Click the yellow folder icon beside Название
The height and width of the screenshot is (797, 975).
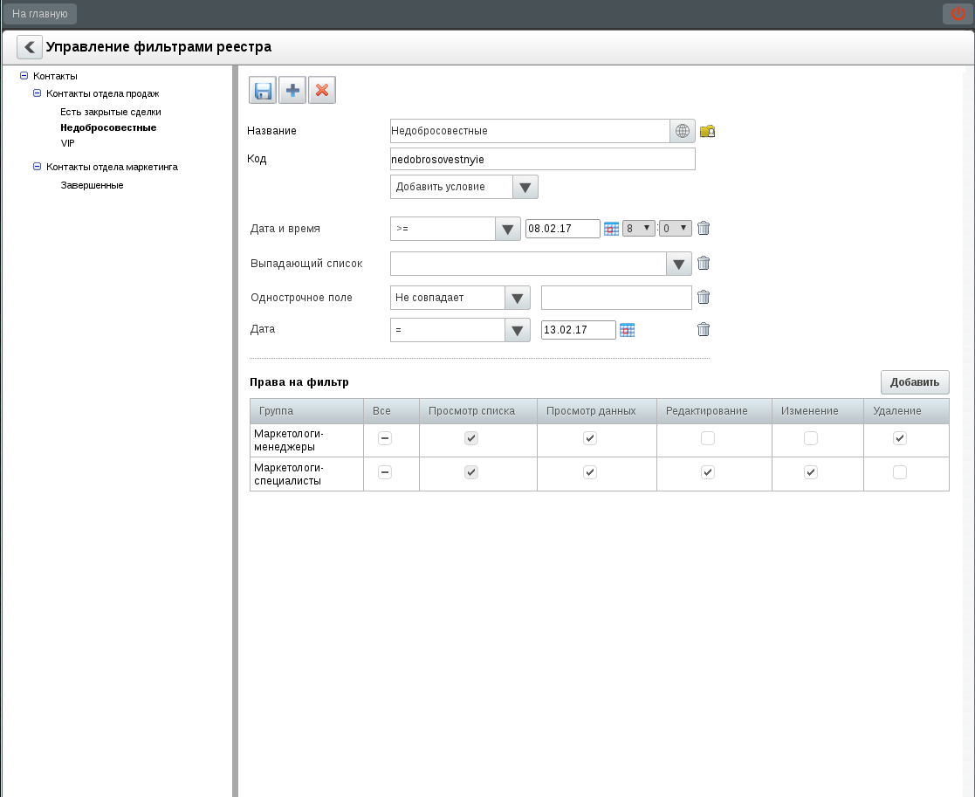(x=707, y=131)
